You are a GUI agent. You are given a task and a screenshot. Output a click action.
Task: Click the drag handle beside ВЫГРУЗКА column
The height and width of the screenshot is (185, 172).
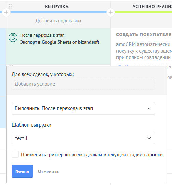click(x=10, y=7)
